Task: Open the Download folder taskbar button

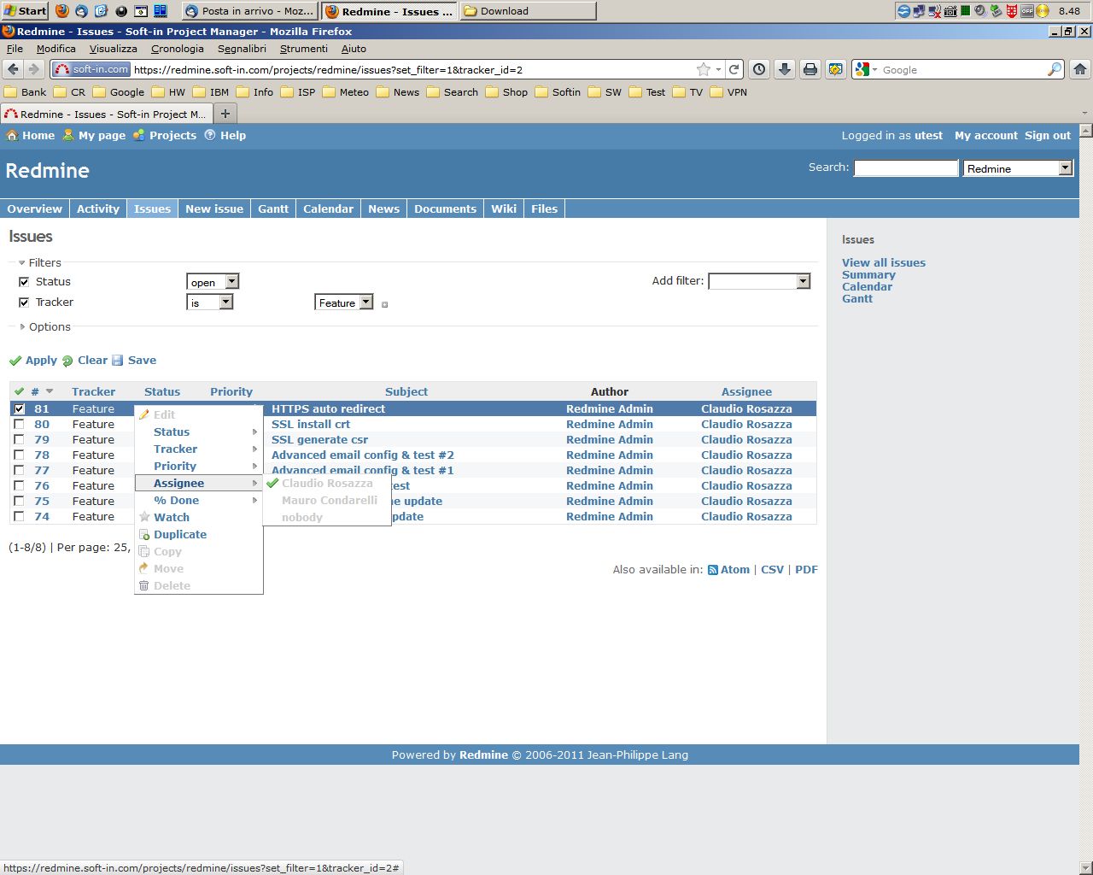Action: click(528, 11)
